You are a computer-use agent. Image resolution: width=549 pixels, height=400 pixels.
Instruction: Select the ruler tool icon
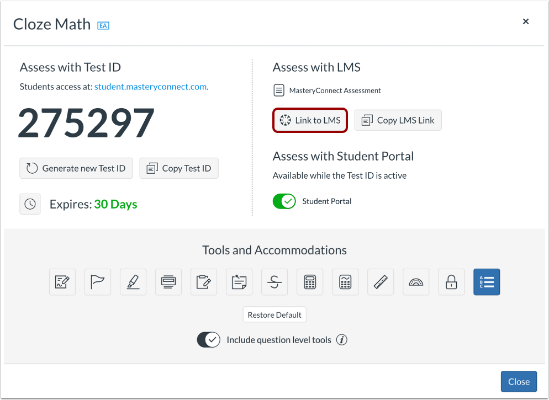[381, 282]
